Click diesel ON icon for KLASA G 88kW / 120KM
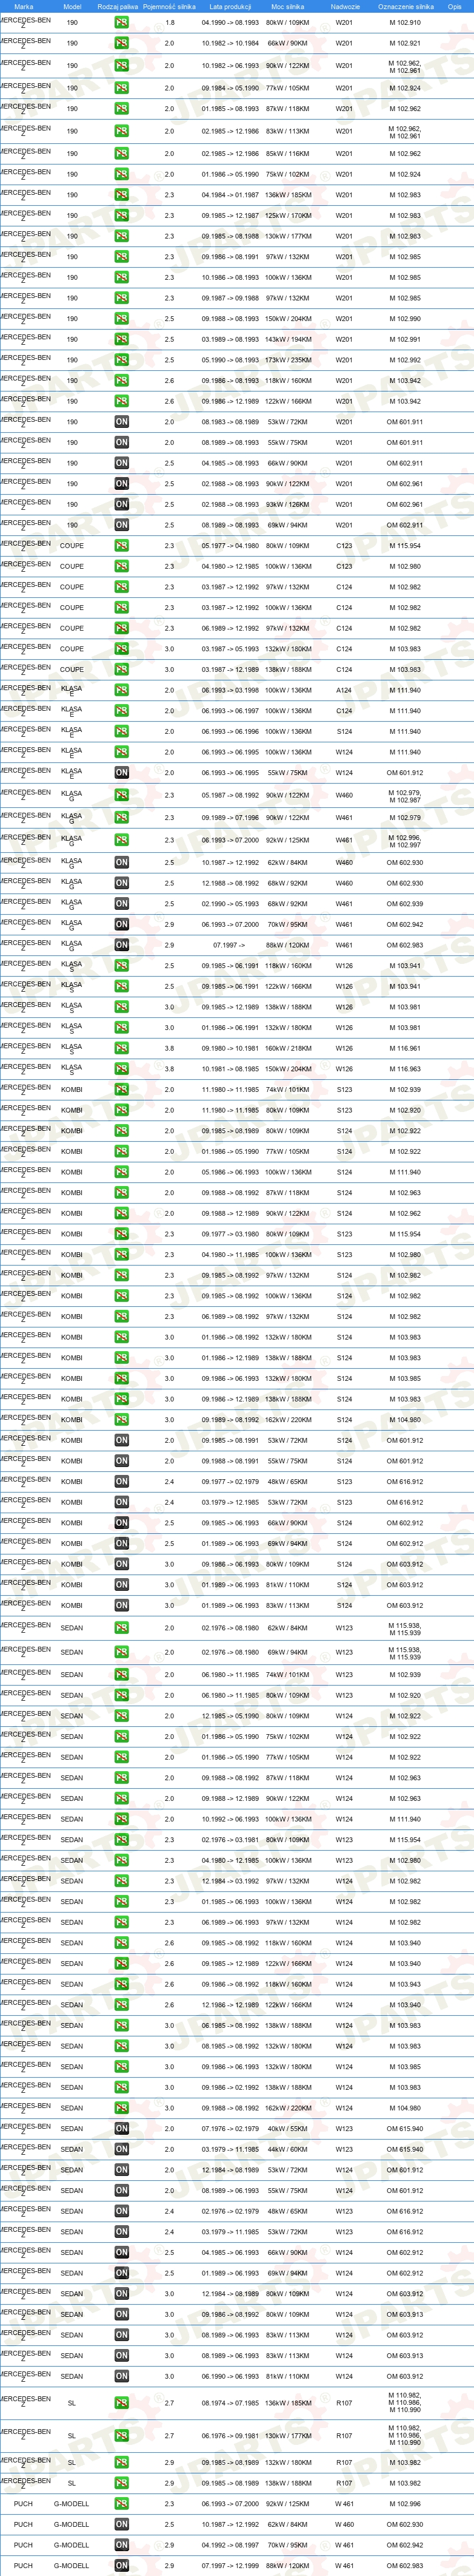Screen dimensions: 474x2576 (121, 945)
